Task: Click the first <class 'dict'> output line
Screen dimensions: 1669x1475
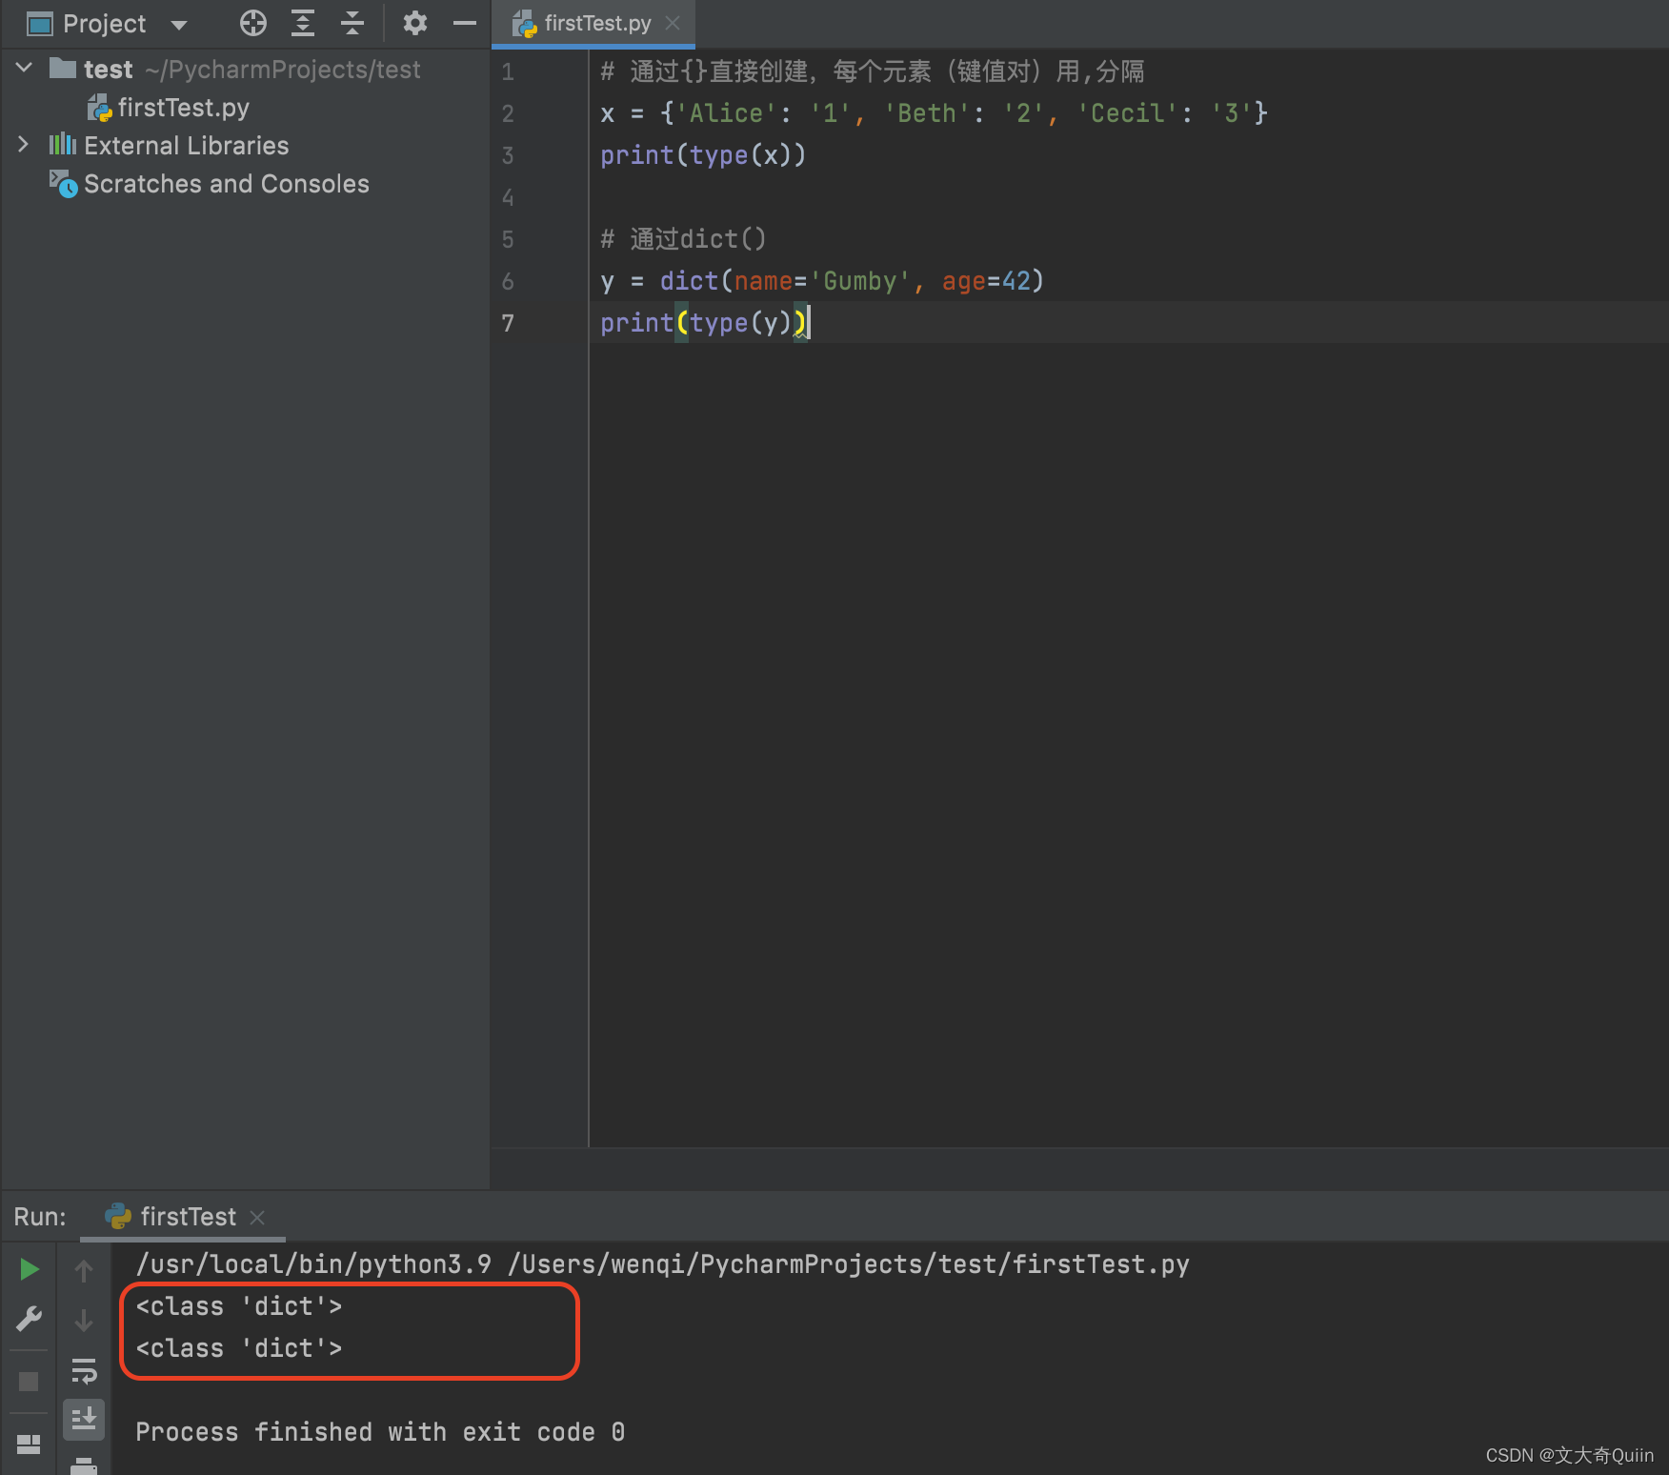Action: pos(239,1306)
